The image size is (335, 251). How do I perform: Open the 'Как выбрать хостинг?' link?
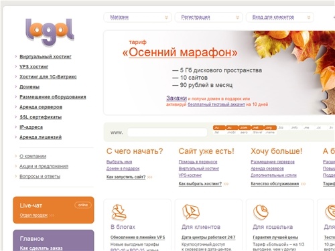200,183
